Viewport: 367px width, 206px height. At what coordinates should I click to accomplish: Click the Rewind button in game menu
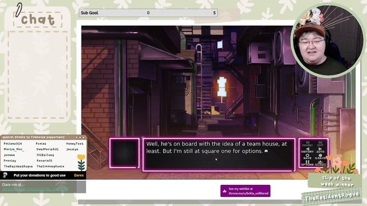[307, 144]
